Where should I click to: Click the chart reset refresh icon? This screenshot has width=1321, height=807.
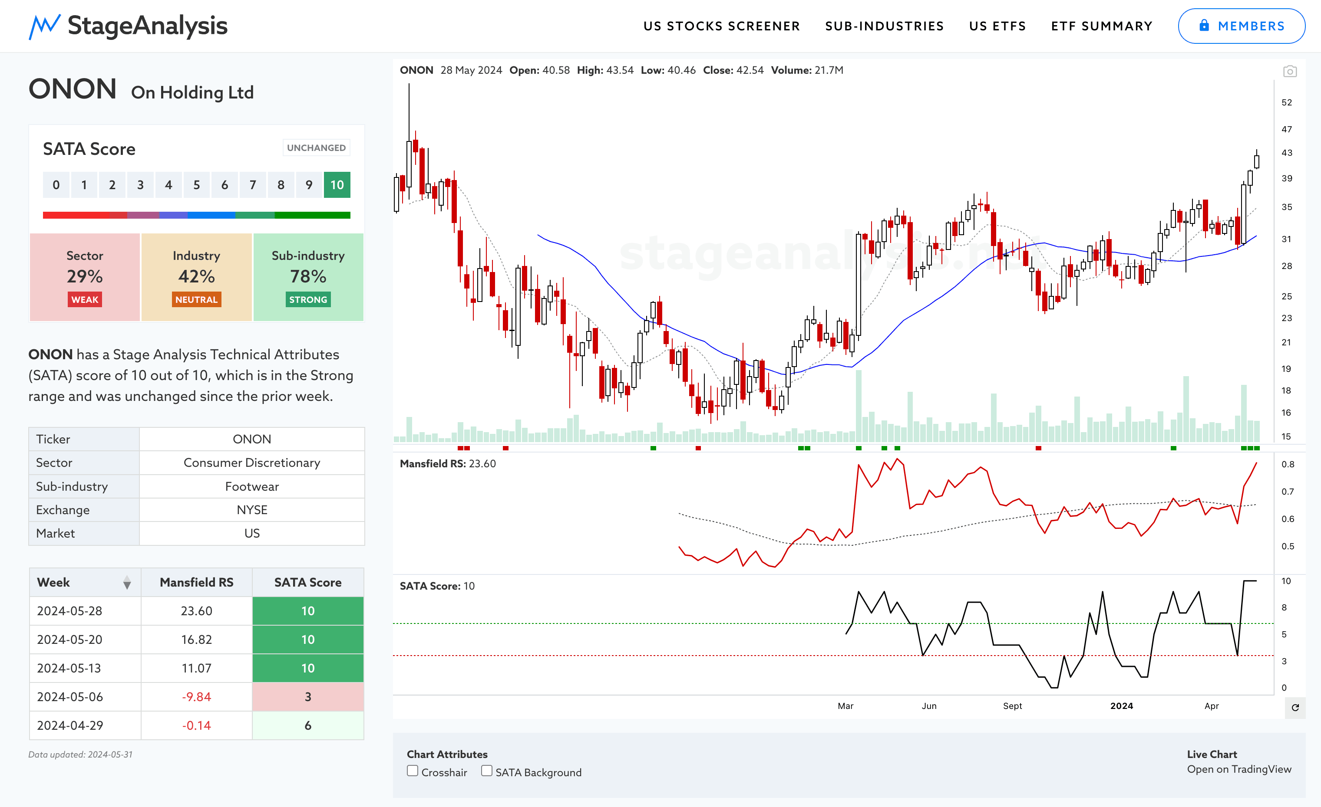1295,707
